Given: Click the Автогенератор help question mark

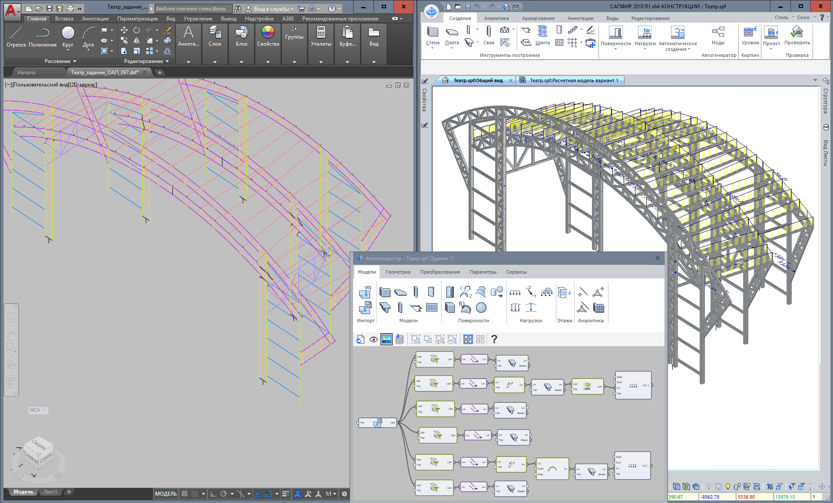Looking at the screenshot, I should 494,339.
